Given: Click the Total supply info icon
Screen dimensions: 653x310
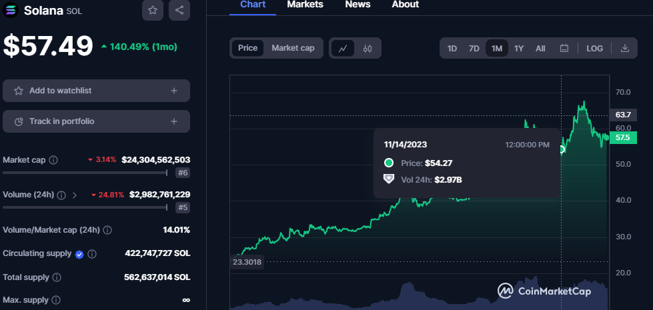Looking at the screenshot, I should (x=57, y=277).
